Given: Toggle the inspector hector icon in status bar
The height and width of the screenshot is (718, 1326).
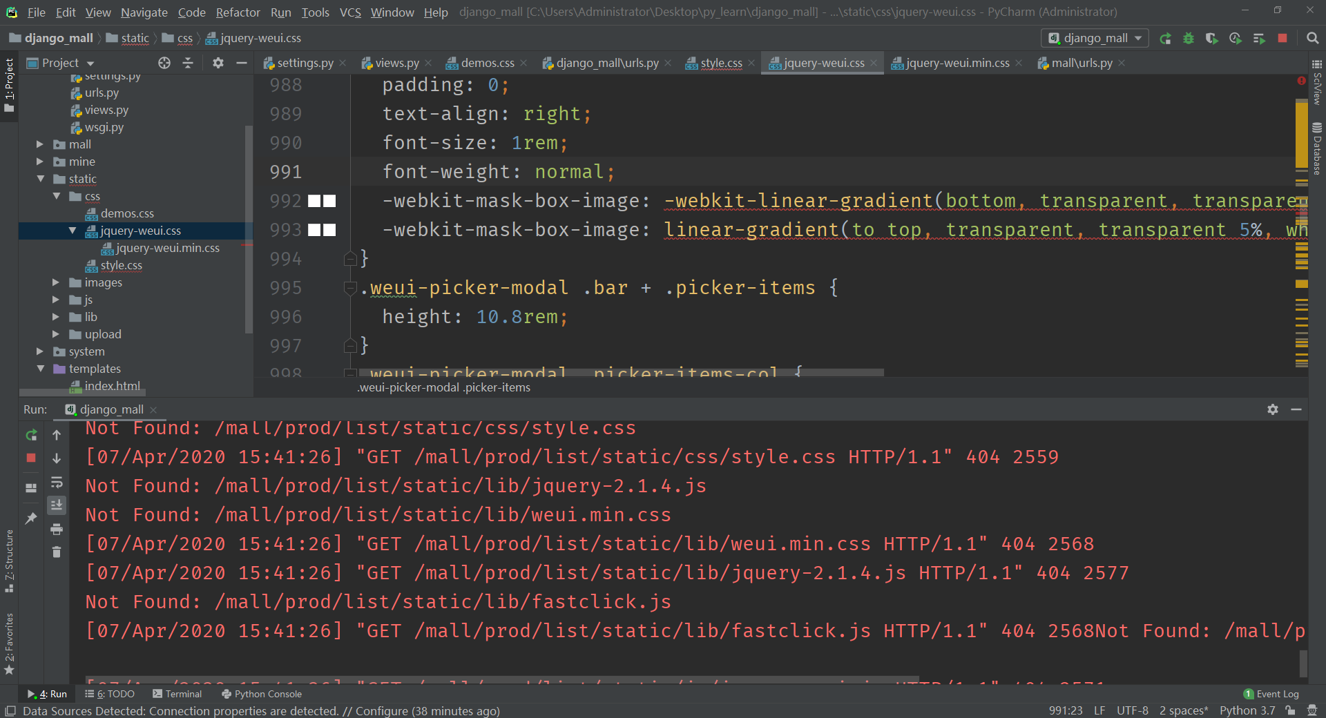Looking at the screenshot, I should tap(1311, 710).
